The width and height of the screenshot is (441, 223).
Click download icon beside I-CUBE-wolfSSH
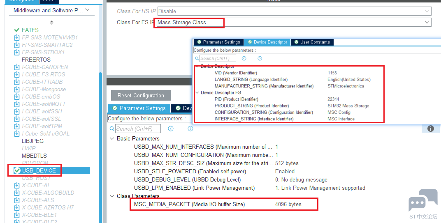pyautogui.click(x=16, y=112)
